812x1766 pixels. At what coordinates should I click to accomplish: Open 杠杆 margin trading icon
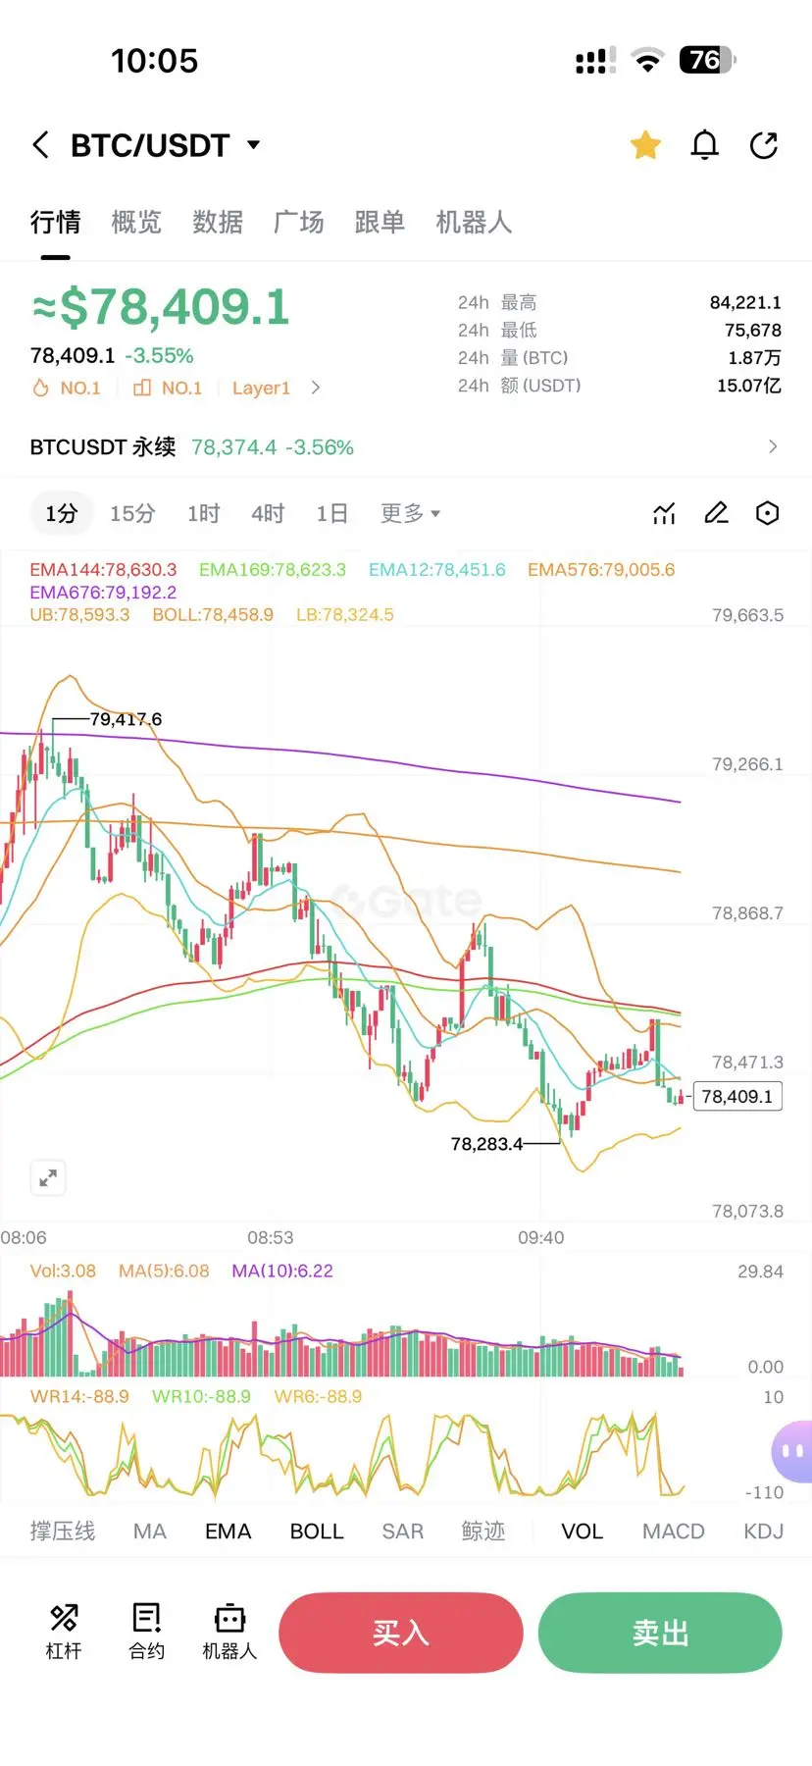64,1633
